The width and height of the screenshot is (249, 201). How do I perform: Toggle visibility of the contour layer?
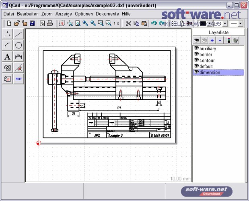[196, 60]
